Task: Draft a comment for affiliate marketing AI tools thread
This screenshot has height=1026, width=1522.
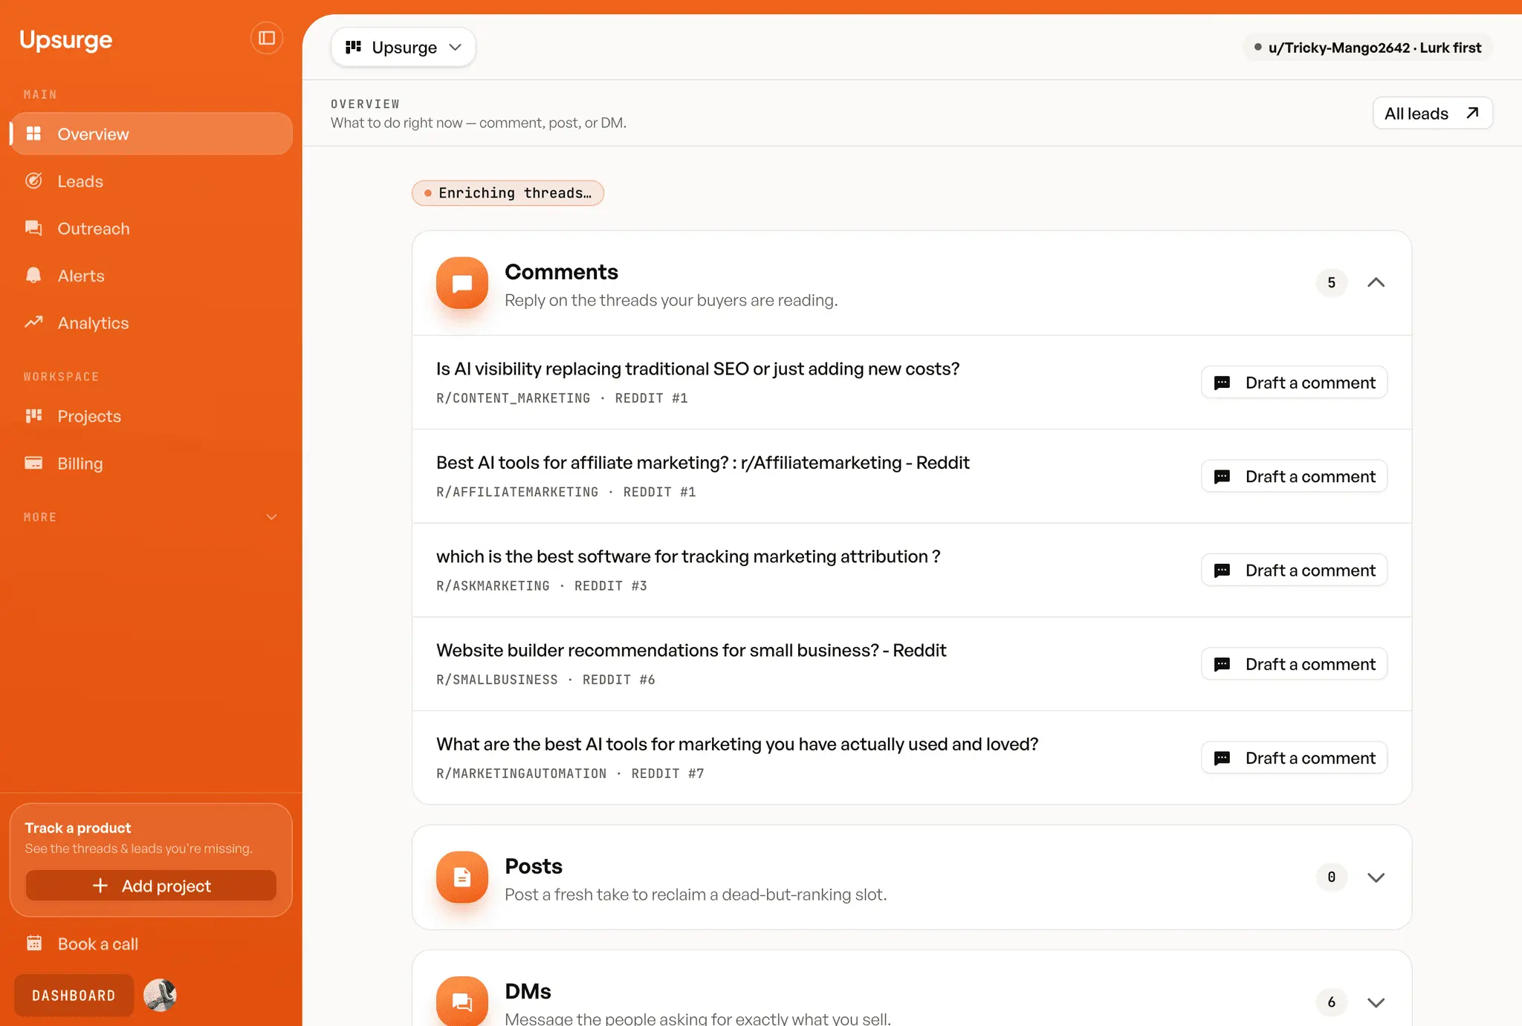Action: tap(1294, 476)
